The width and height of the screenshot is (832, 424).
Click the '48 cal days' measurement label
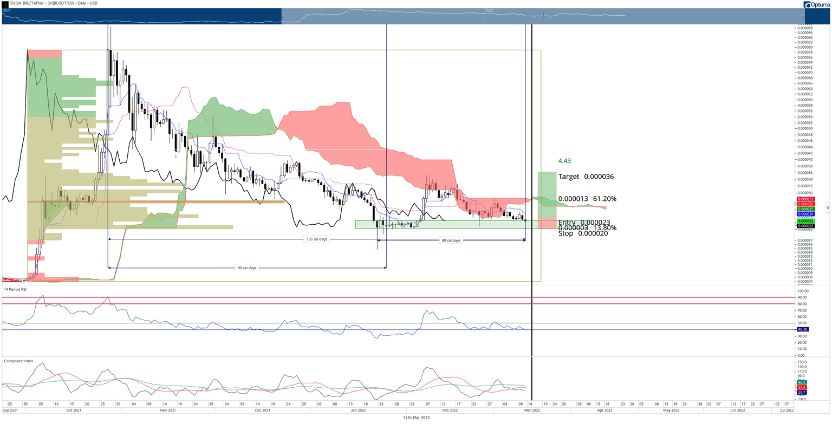pos(451,240)
